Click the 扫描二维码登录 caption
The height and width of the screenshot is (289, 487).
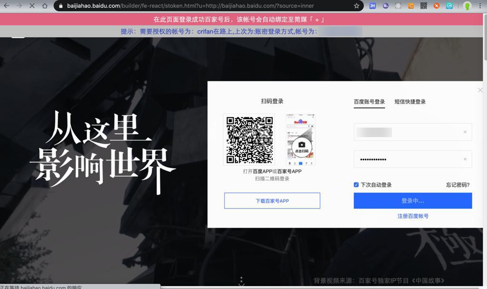click(x=272, y=179)
